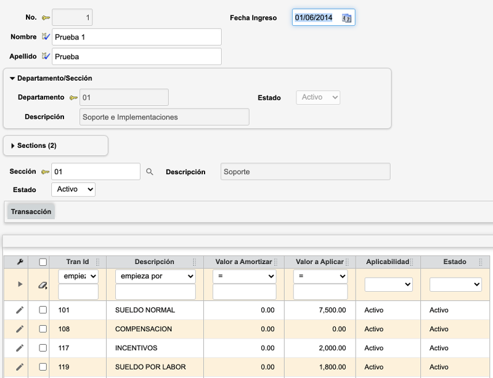The width and height of the screenshot is (493, 378).
Task: Open the Aplicabilidad column filter dropdown
Action: tap(388, 284)
